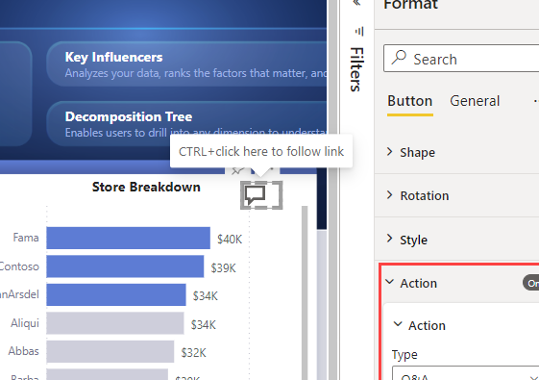Click the Store Breakdown chart scrollbar
The height and width of the screenshot is (380, 539).
305,292
